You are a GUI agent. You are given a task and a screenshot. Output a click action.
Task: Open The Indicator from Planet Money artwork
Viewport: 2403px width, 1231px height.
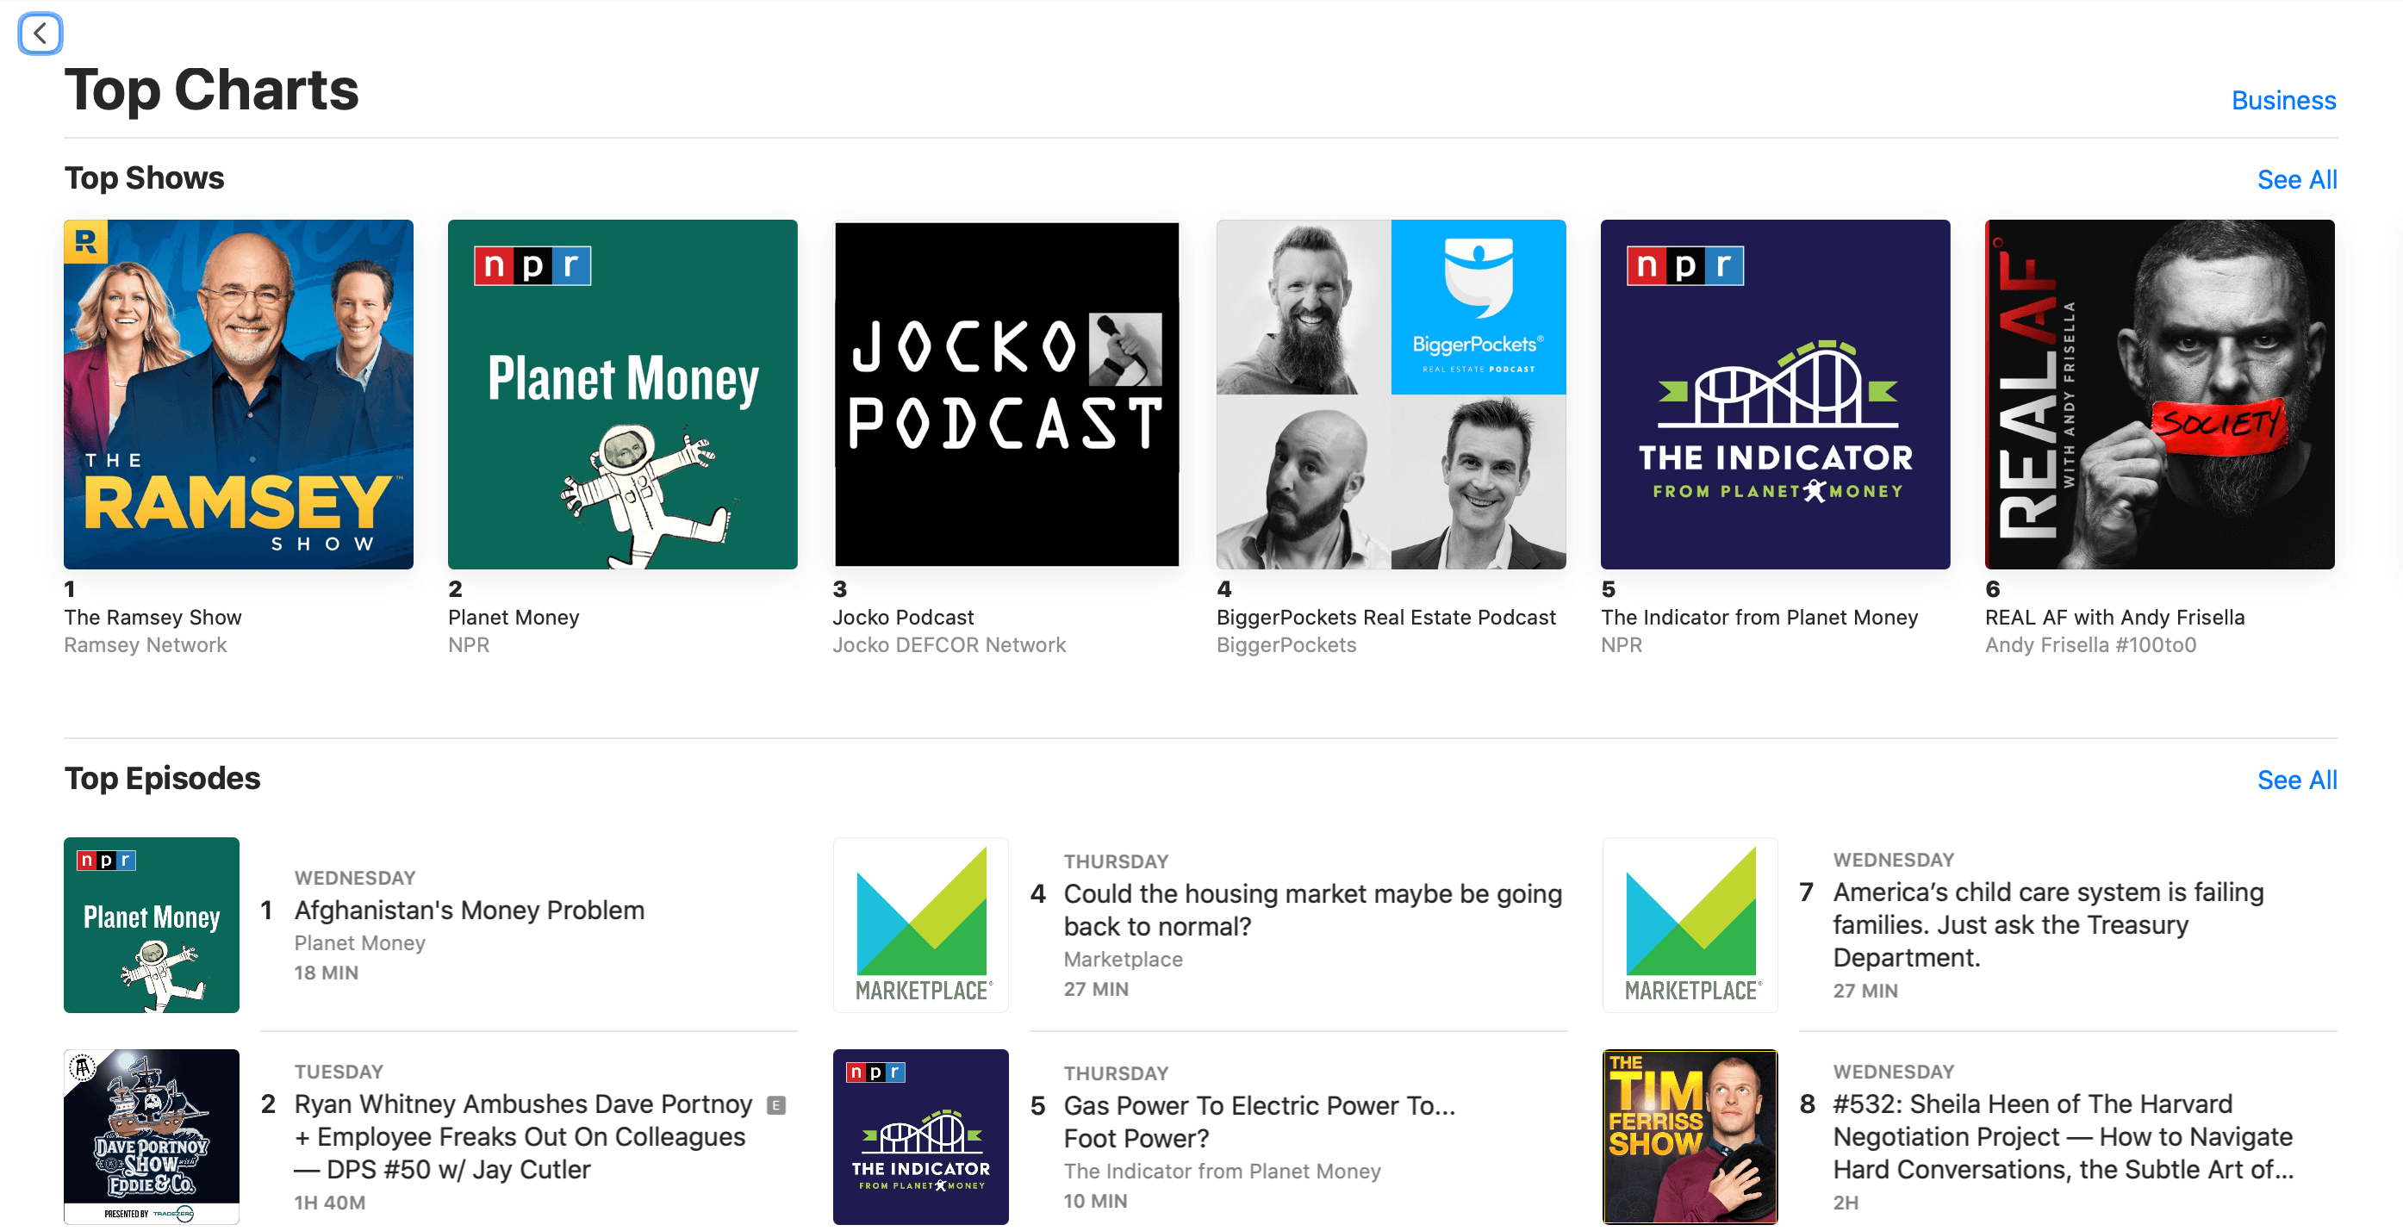coord(1774,394)
